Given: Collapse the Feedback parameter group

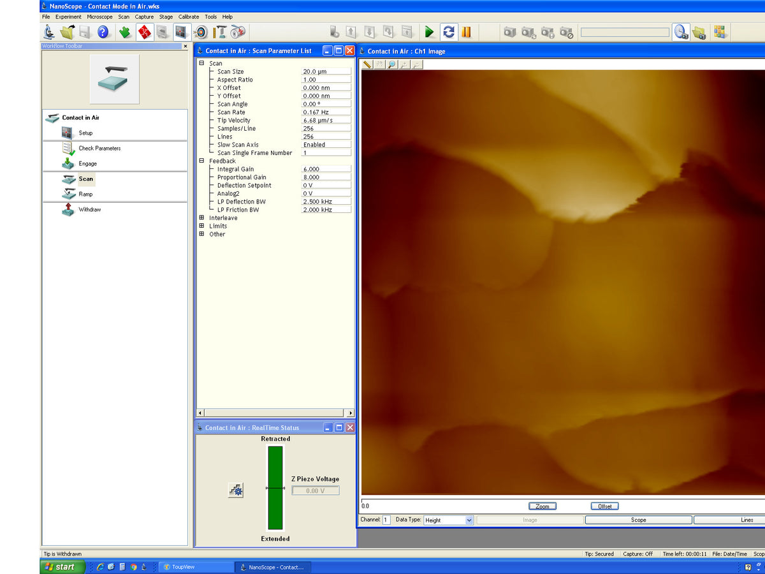Looking at the screenshot, I should pyautogui.click(x=201, y=161).
